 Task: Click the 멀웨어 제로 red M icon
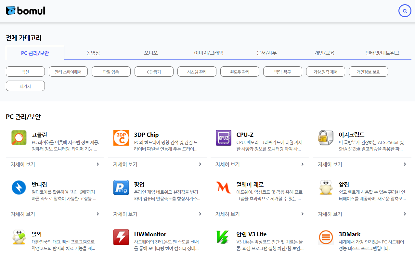224,188
